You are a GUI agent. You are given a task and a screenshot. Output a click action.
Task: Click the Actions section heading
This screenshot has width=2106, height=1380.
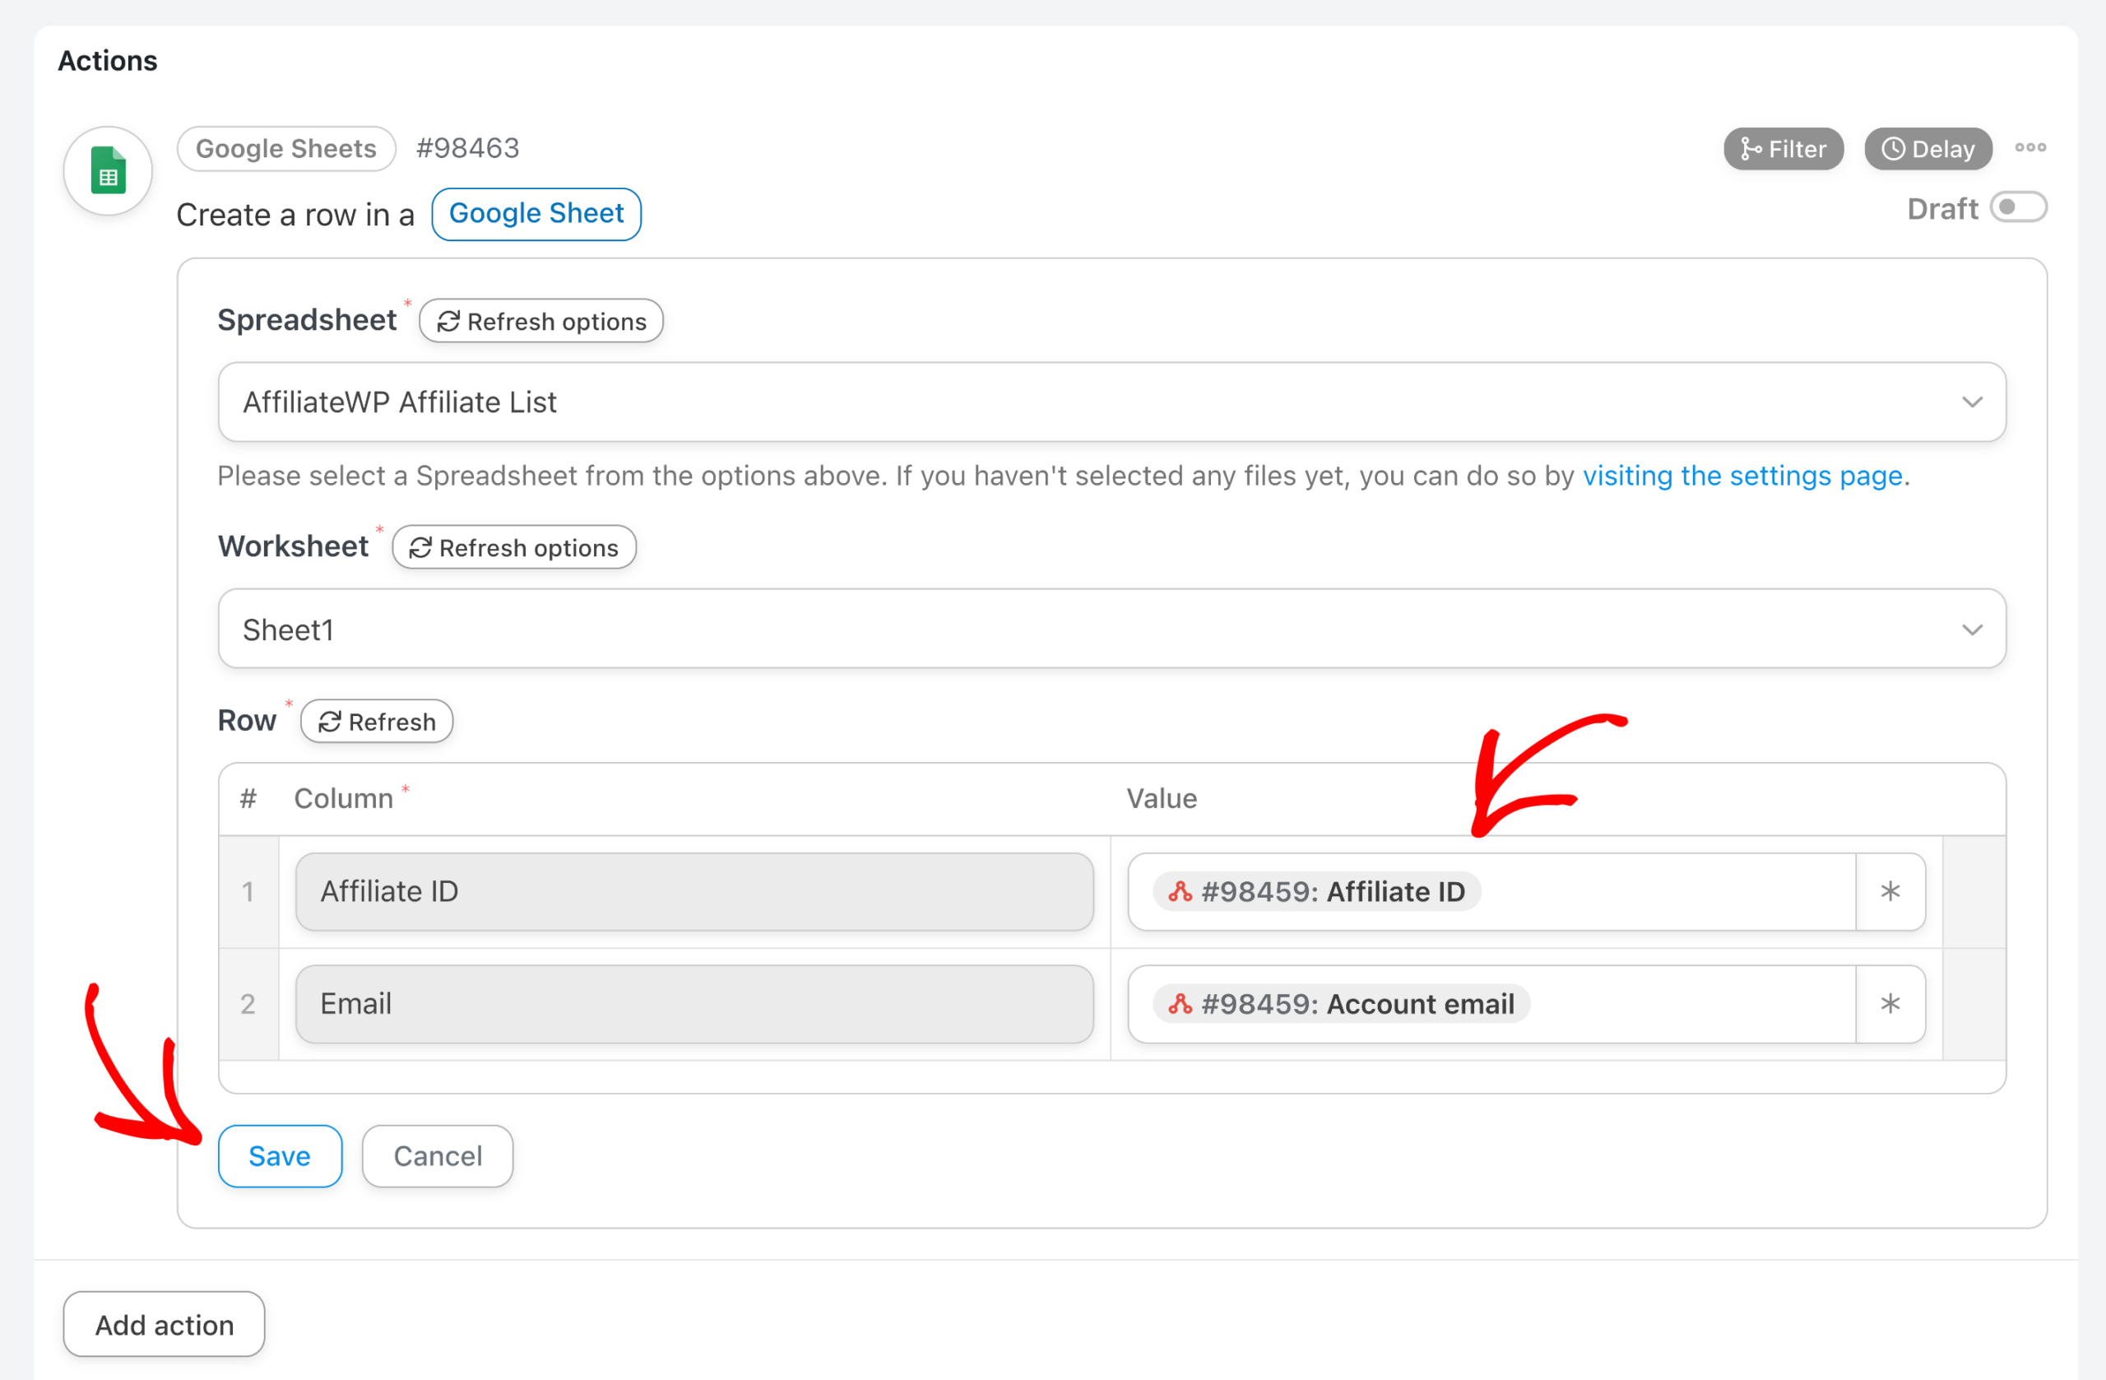tap(108, 60)
